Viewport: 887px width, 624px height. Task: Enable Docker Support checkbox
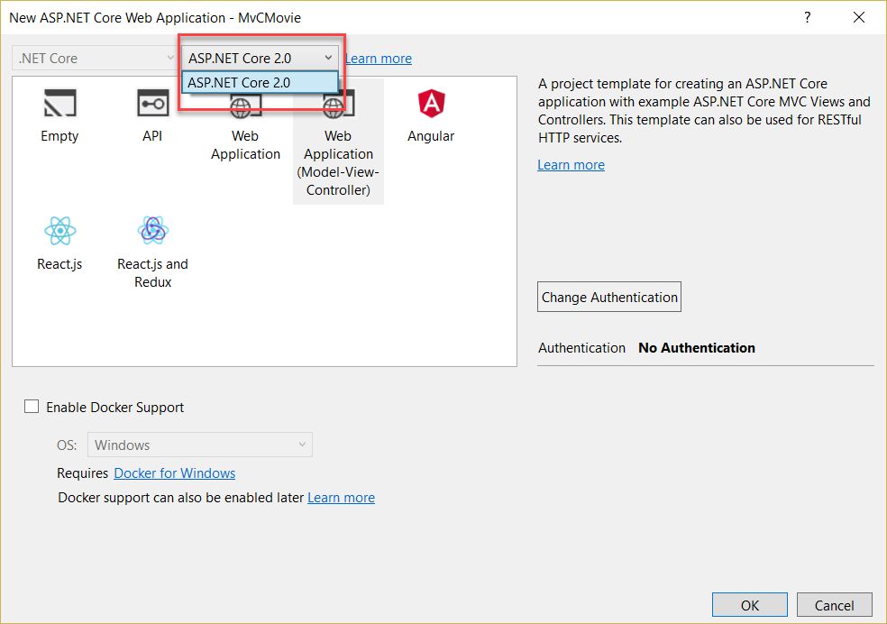pos(32,406)
